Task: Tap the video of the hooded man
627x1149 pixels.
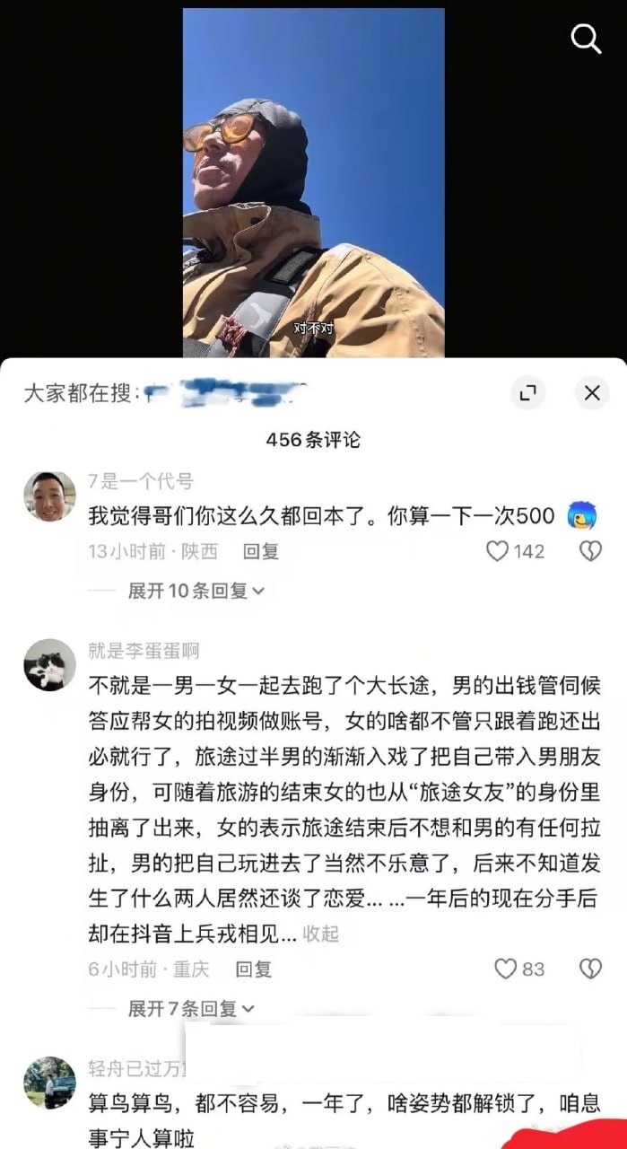Action: (x=314, y=183)
